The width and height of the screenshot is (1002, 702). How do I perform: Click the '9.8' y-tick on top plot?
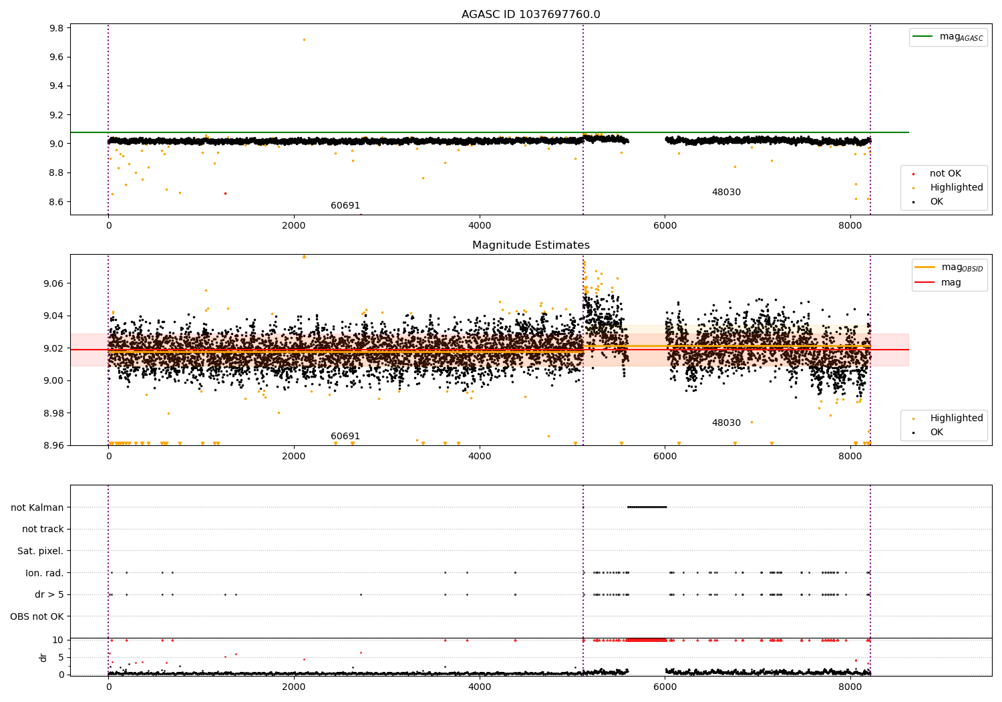pos(57,29)
